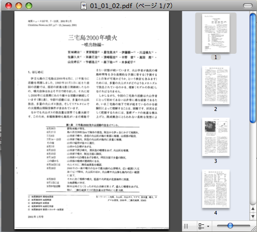Click the page number label 1

[216, 57]
